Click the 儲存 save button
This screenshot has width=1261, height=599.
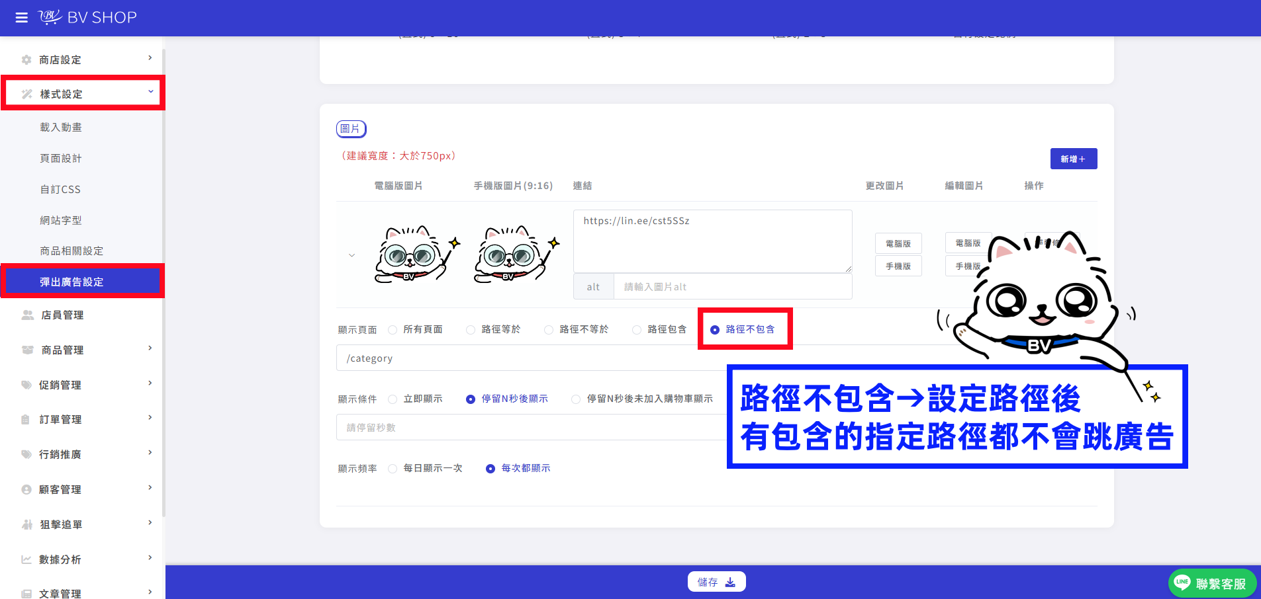(x=716, y=582)
